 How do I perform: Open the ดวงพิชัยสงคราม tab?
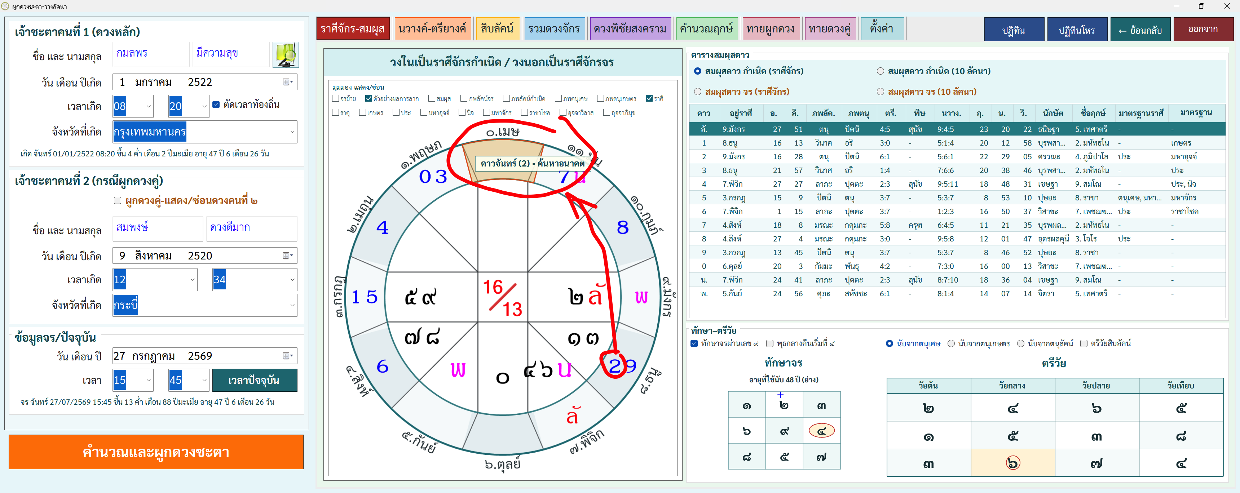click(x=630, y=29)
